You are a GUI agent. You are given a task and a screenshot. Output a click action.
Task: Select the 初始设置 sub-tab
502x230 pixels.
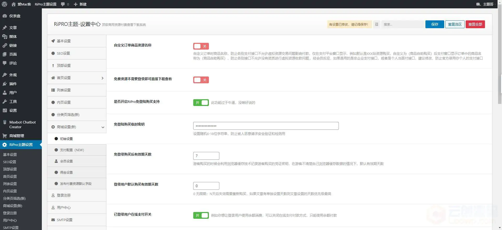click(x=77, y=139)
